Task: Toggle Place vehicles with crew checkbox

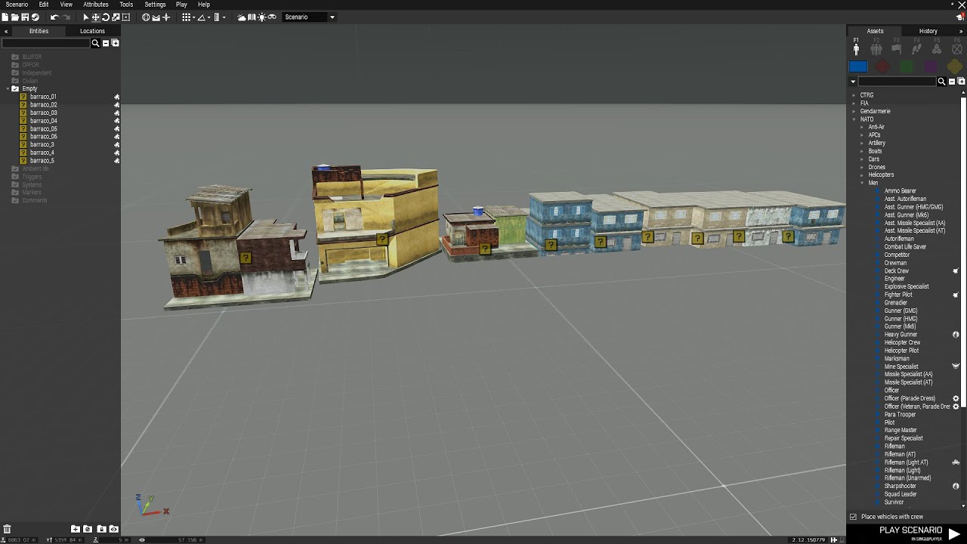Action: [854, 517]
